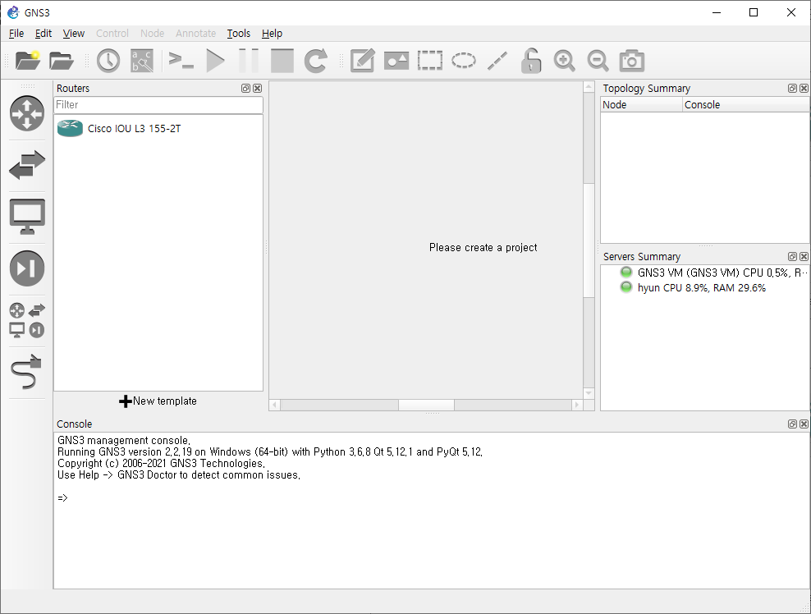Click the console prompt line

[62, 497]
